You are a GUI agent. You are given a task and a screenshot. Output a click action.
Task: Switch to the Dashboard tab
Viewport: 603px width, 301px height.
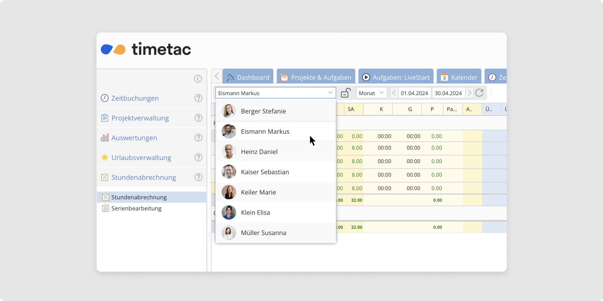(248, 77)
